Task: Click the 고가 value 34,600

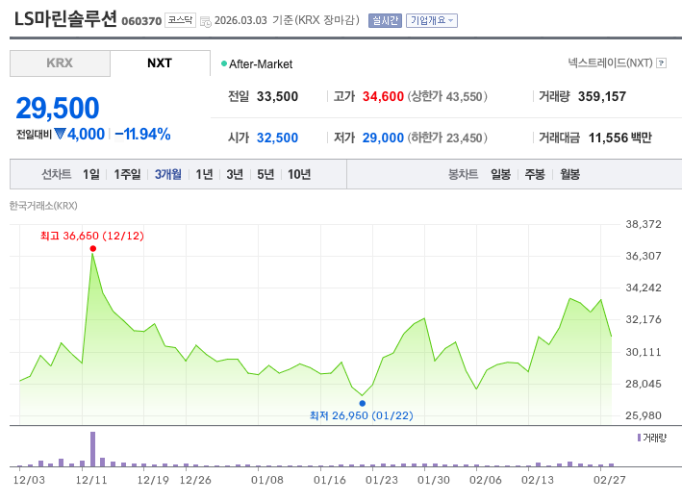Action: pyautogui.click(x=383, y=96)
